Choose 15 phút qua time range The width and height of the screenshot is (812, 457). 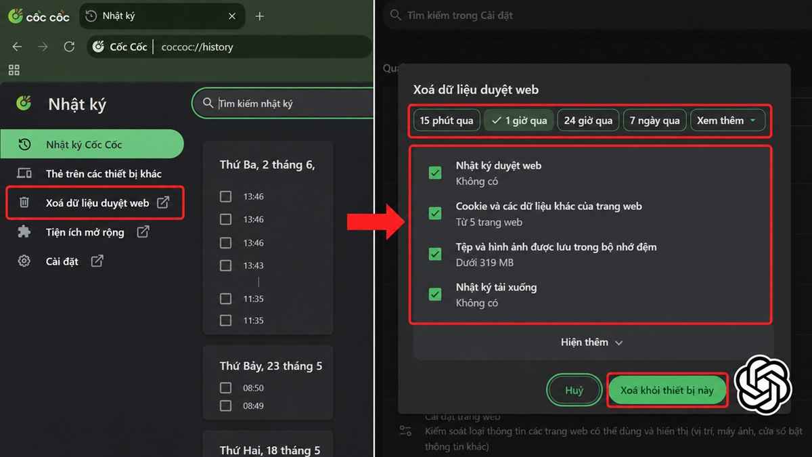point(447,121)
